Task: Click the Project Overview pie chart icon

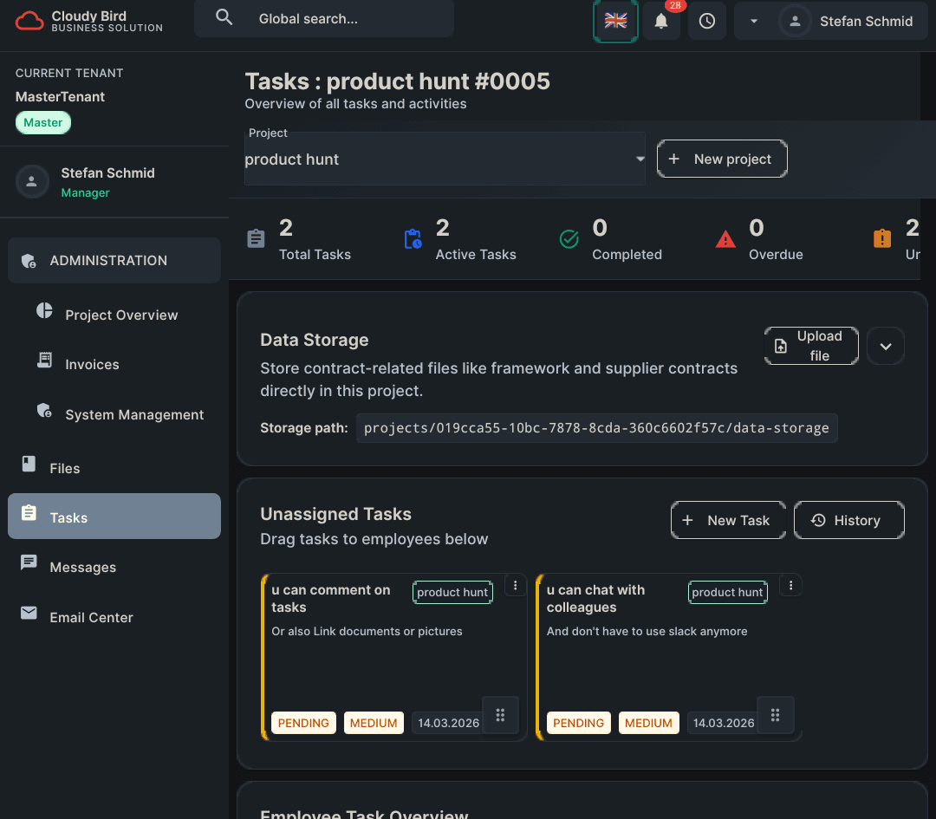Action: tap(42, 314)
